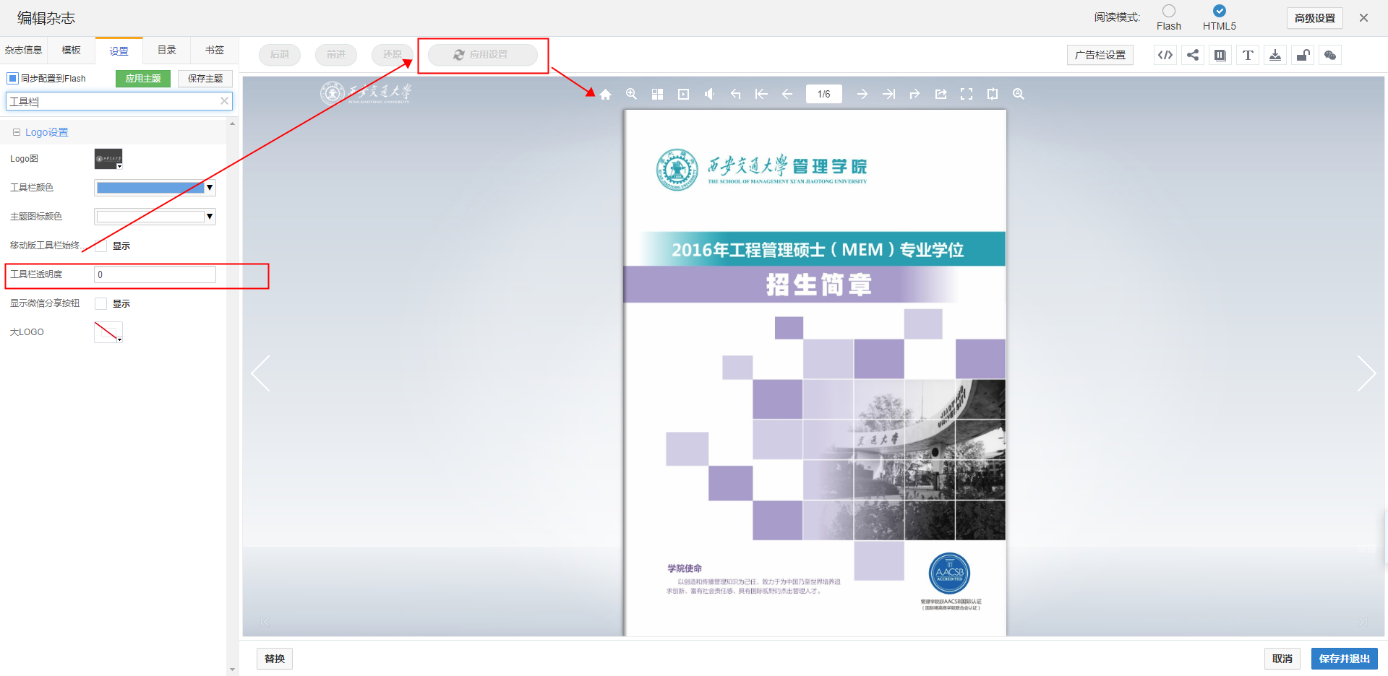Click the unlock padlock icon
This screenshot has height=676, width=1388.
(1303, 55)
